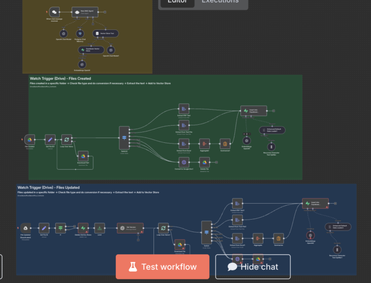Open the File Updated Google Drive trigger node

pyautogui.click(x=25, y=228)
